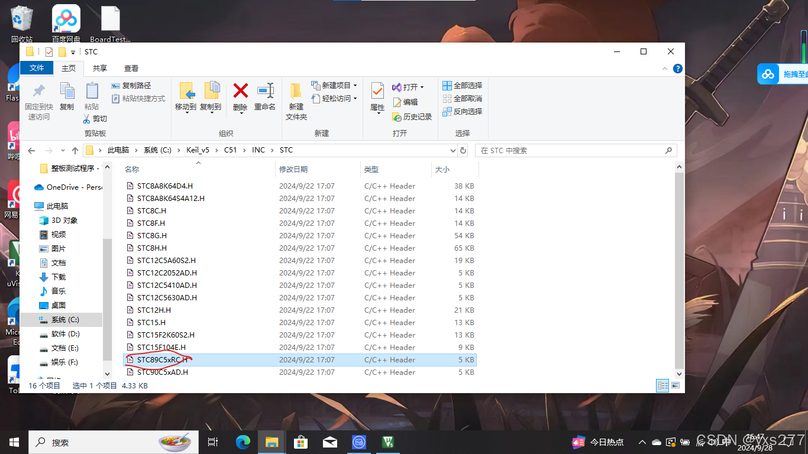The height and width of the screenshot is (454, 808).
Task: Click Invert selection (反向选择)
Action: pos(463,112)
